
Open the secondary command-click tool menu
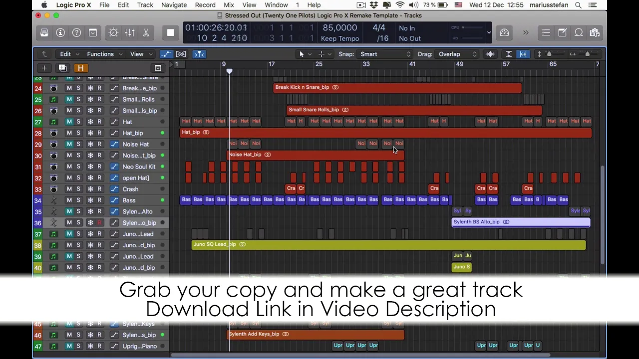(x=324, y=54)
